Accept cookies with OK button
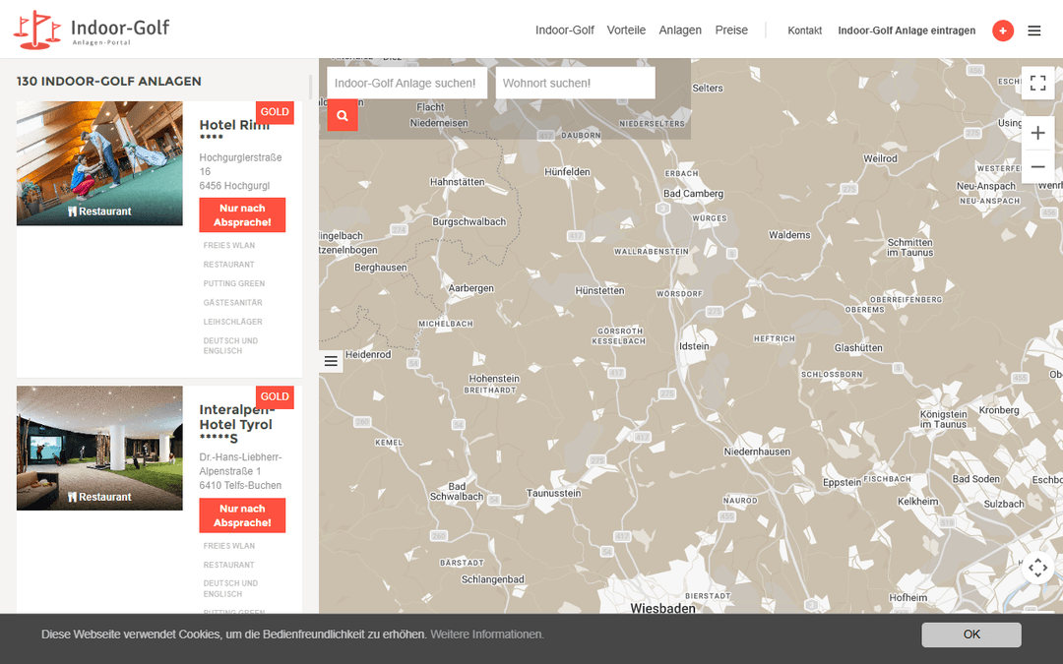This screenshot has width=1063, height=664. [x=970, y=634]
